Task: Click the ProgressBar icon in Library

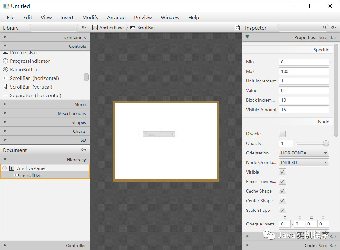Action: (x=6, y=52)
